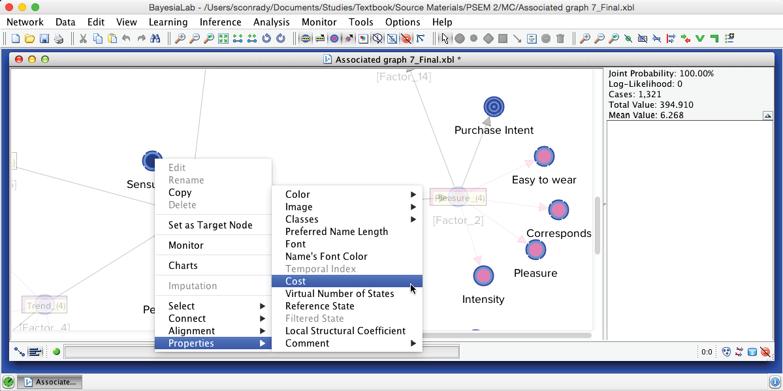Click the New document toolbar icon
This screenshot has width=783, height=391.
[x=16, y=39]
